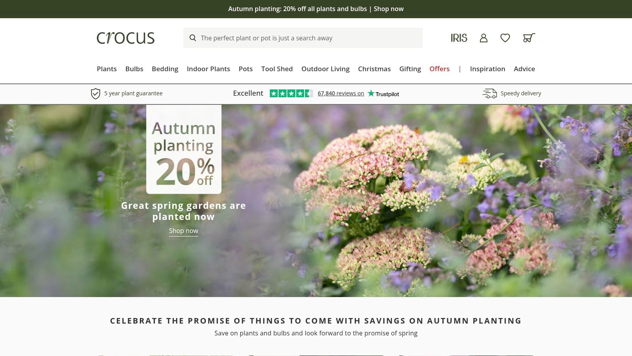Screen dimensions: 632x356
Task: Open the Inspiration link
Action: click(x=487, y=69)
